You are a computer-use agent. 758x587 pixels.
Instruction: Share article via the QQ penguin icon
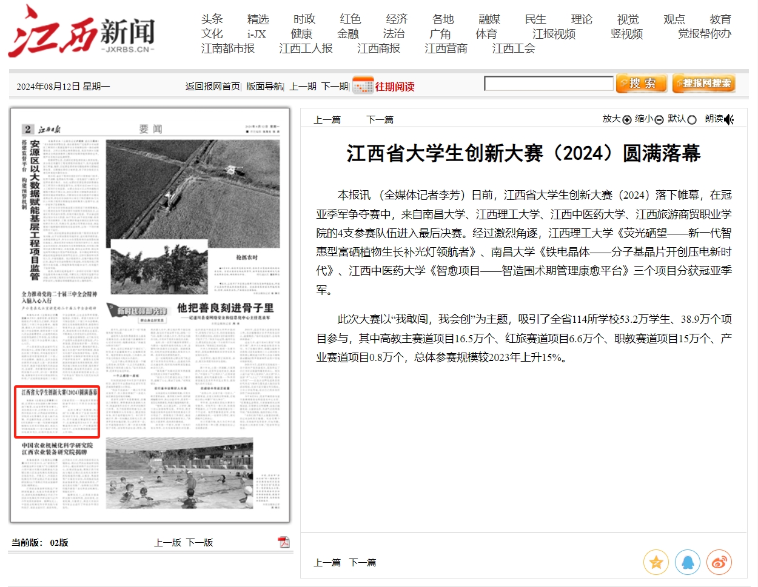point(688,562)
